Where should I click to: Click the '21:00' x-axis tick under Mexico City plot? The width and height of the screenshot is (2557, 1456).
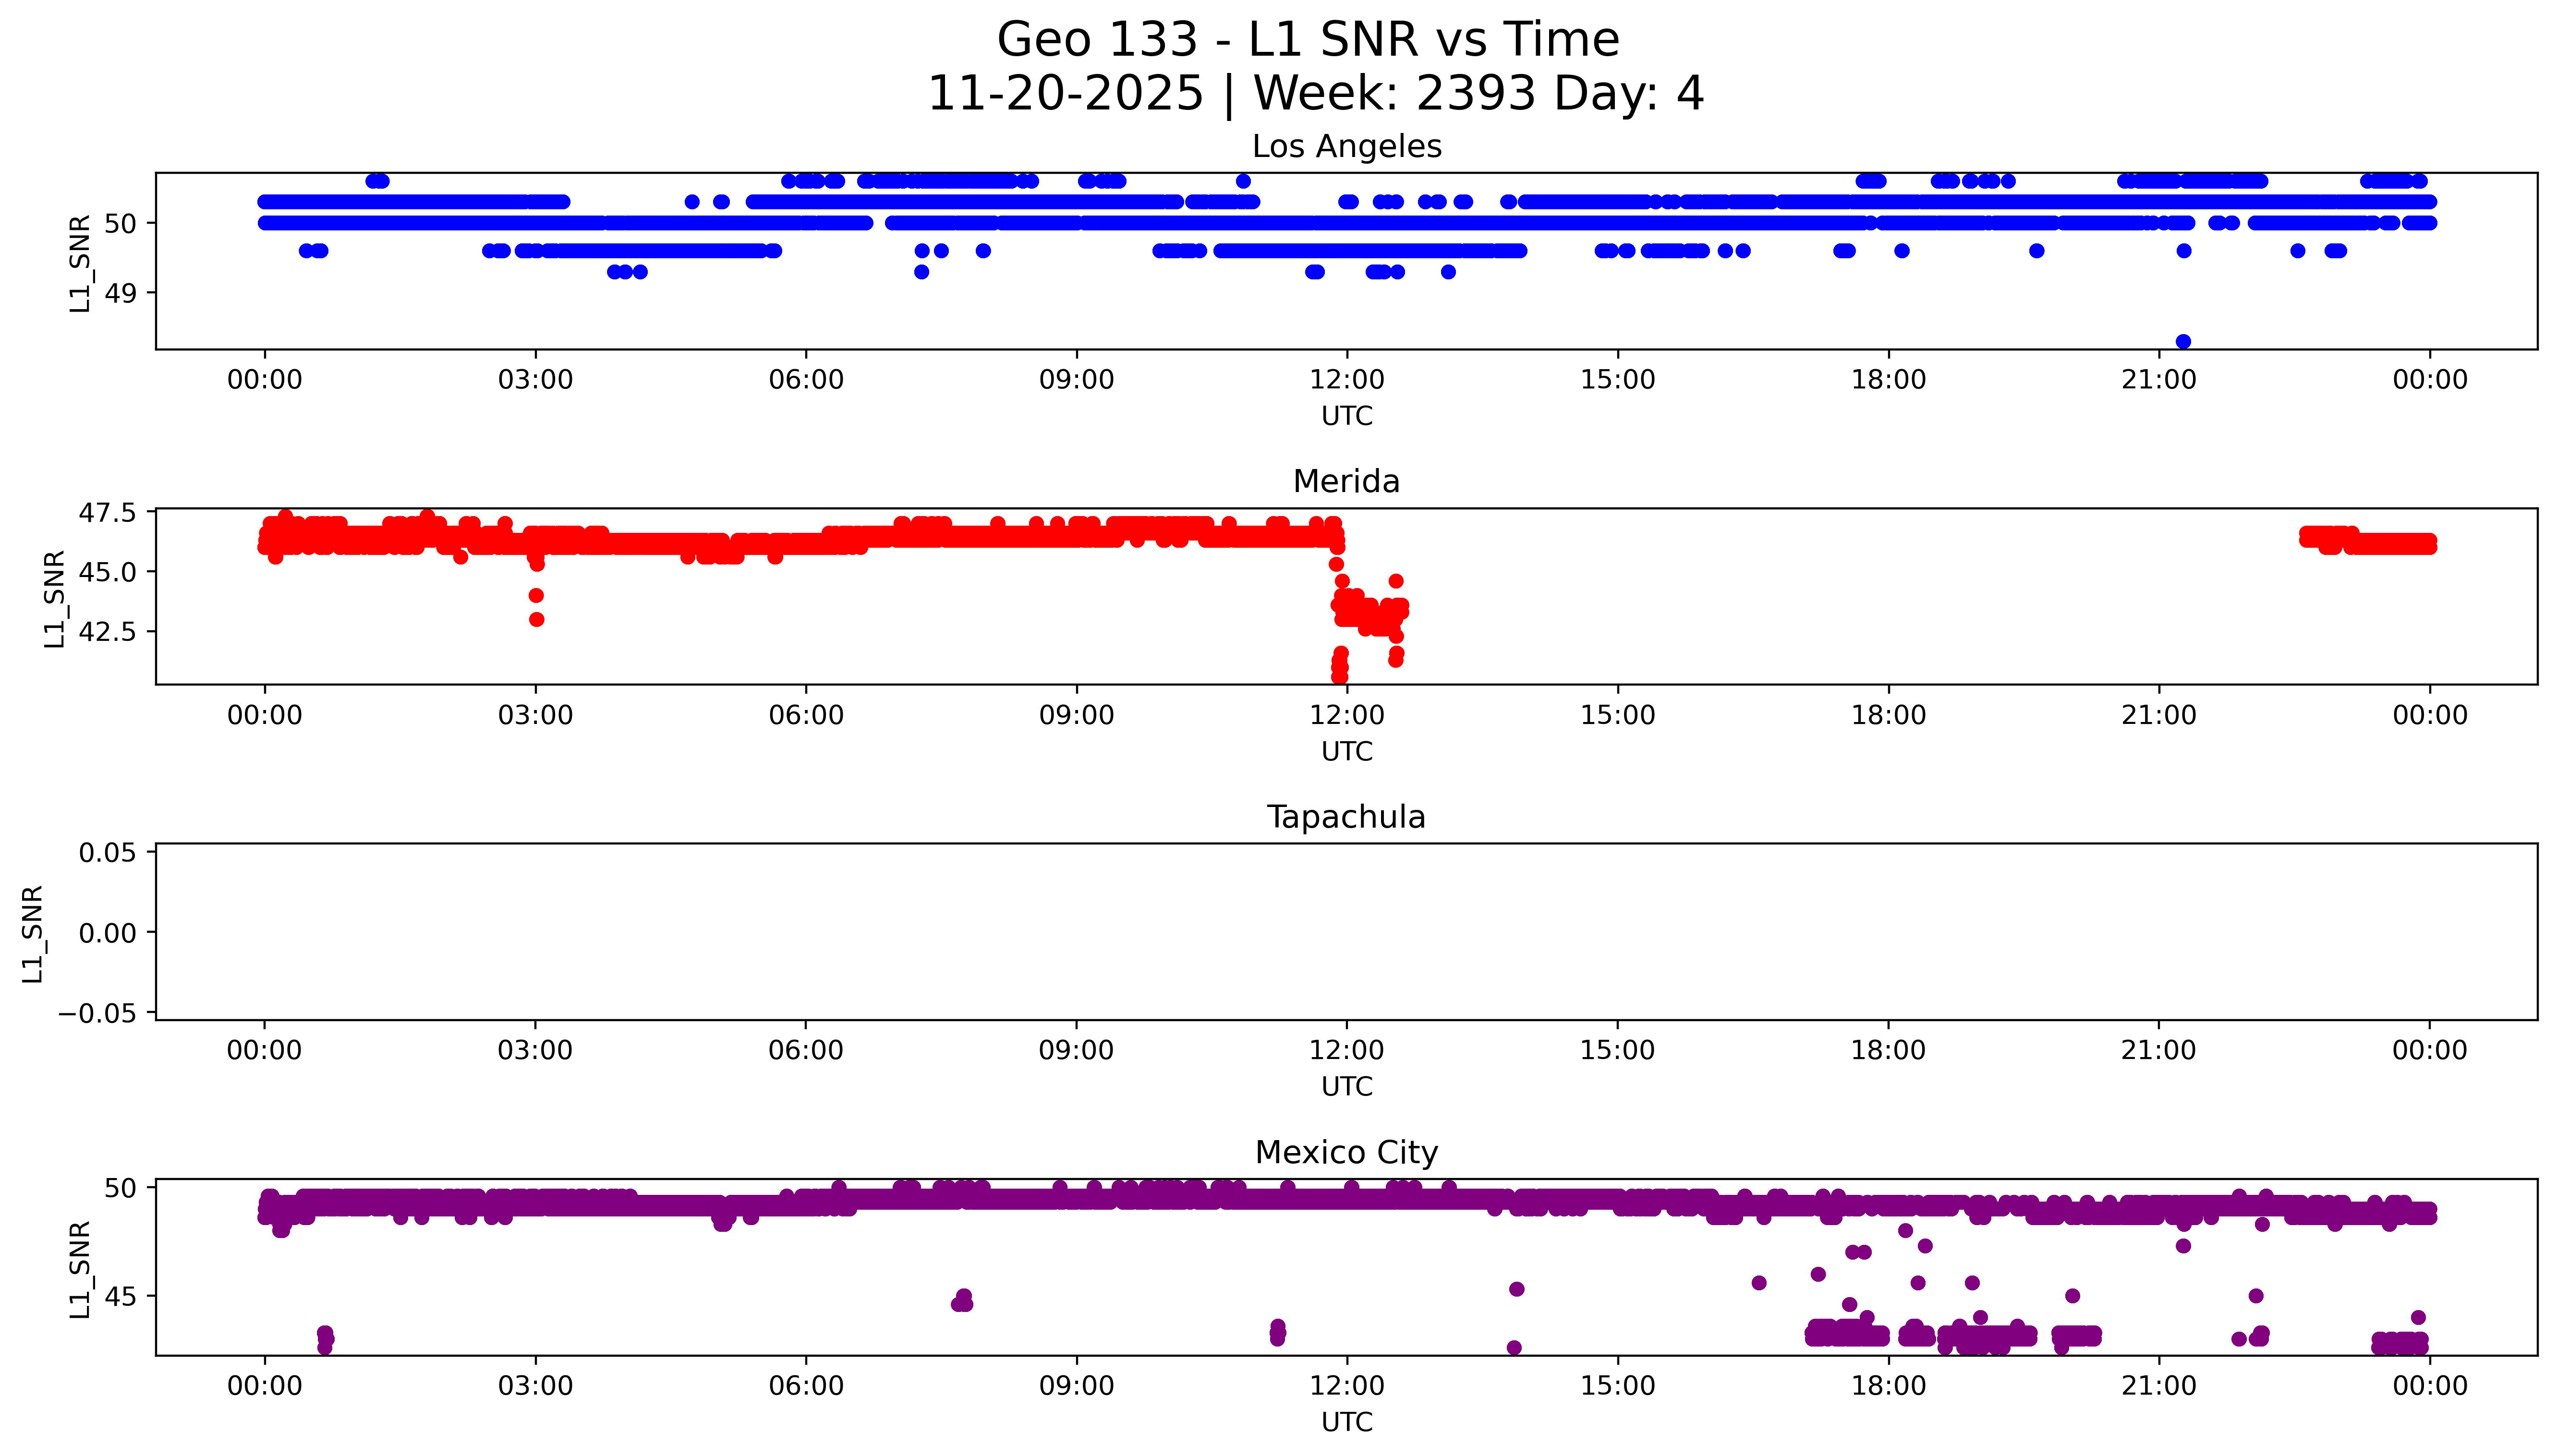(x=2158, y=1386)
